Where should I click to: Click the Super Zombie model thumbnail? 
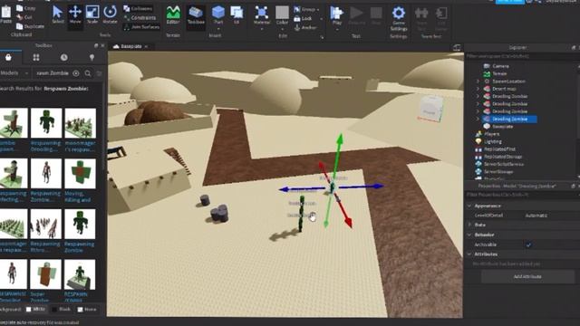pos(46,274)
